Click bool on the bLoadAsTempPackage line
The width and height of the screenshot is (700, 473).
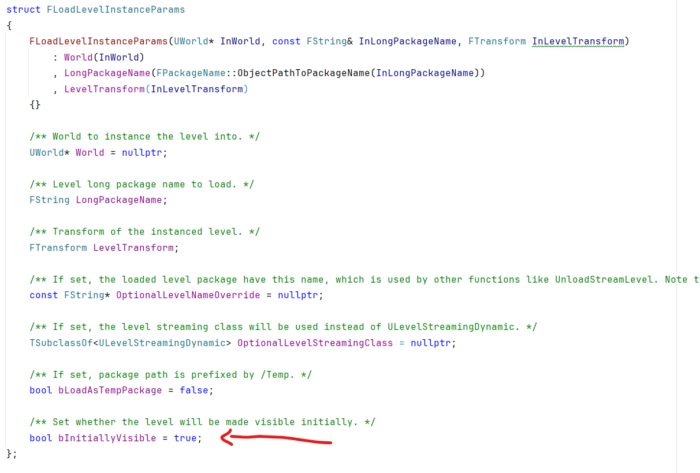[x=41, y=391]
